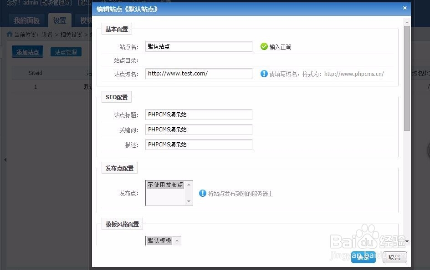Click the SEO配置 section legend

(117, 97)
